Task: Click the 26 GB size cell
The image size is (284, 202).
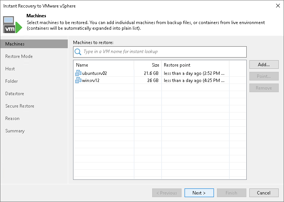Action: 153,80
